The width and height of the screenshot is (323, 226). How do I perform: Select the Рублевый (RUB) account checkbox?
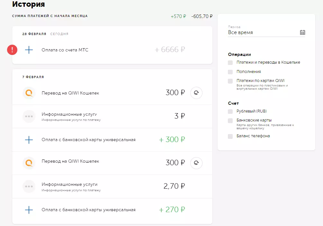pyautogui.click(x=230, y=112)
